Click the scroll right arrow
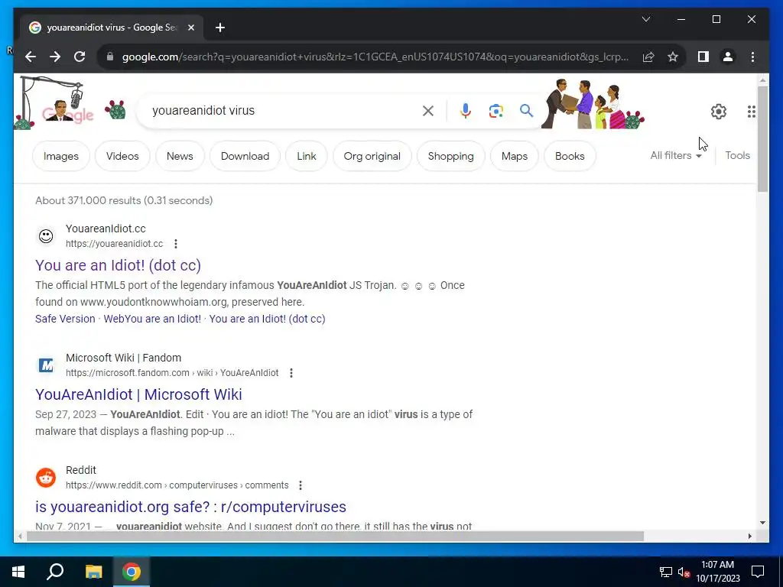 click(x=749, y=537)
